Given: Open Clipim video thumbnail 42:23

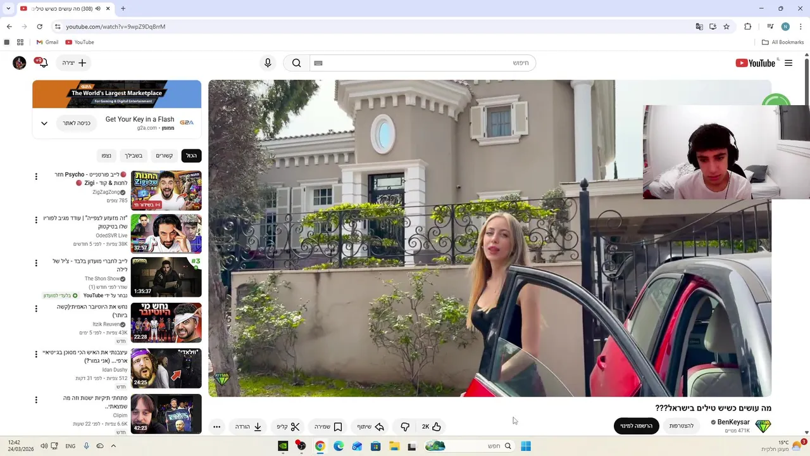Looking at the screenshot, I should [x=166, y=414].
